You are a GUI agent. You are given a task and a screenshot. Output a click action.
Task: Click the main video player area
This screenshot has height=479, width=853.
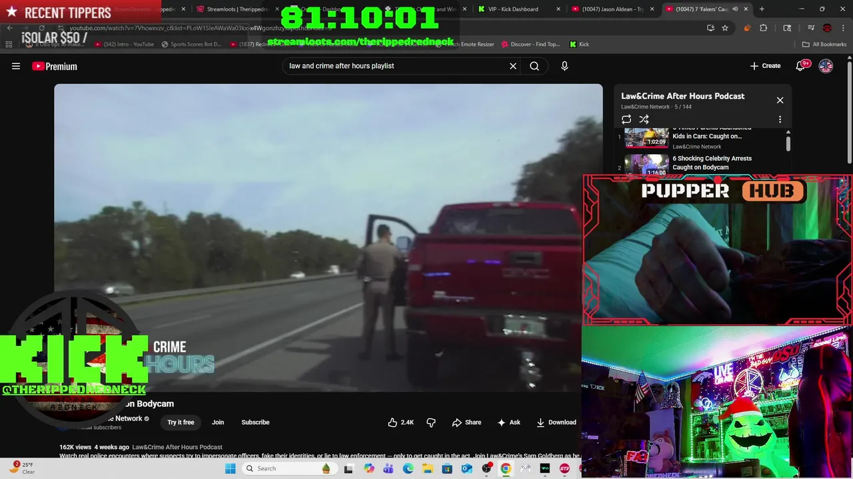(328, 238)
